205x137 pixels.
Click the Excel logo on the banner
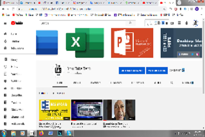point(85,43)
